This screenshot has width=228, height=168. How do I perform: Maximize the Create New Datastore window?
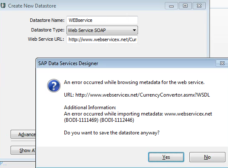click(x=185, y=6)
